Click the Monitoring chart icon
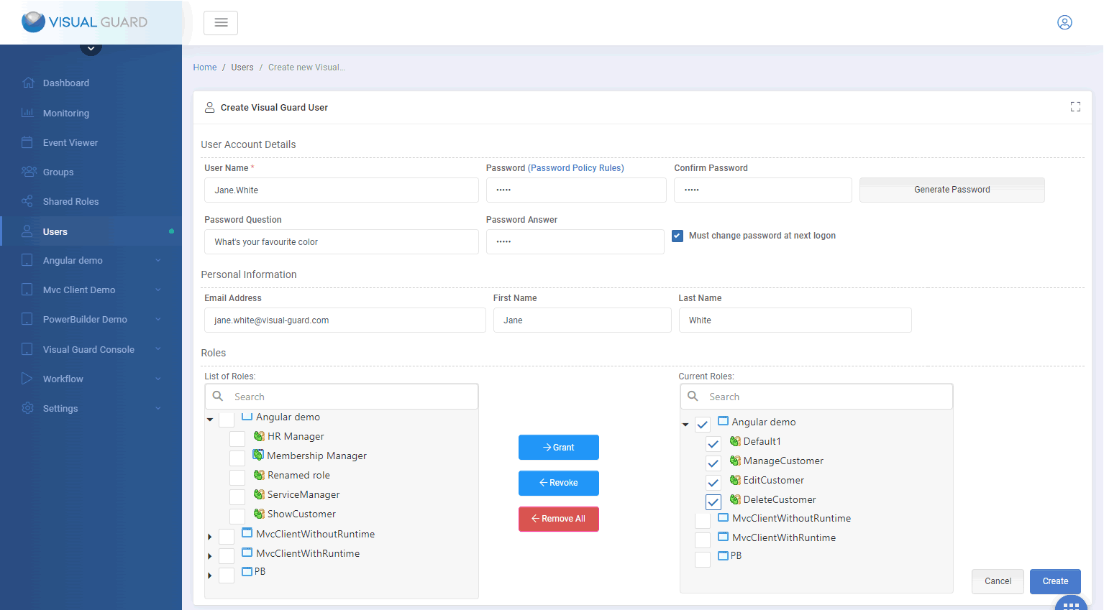 pos(28,113)
